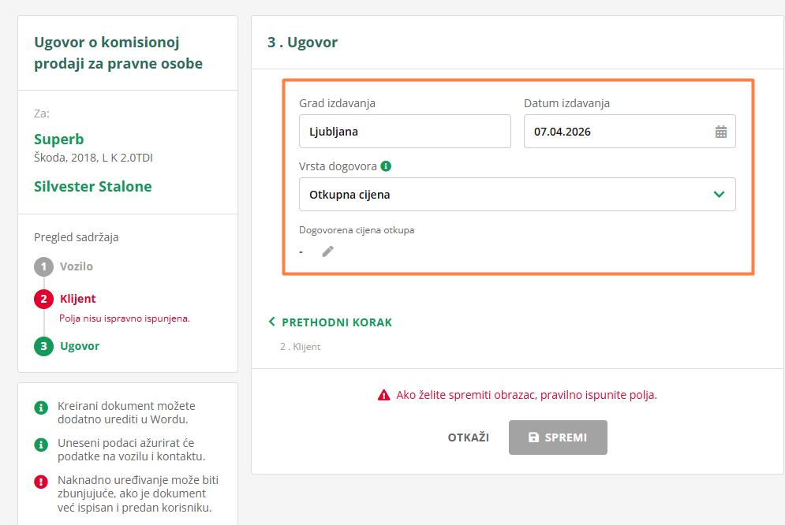Image resolution: width=785 pixels, height=525 pixels.
Task: Click the green info icon about Word editing
Action: click(41, 408)
